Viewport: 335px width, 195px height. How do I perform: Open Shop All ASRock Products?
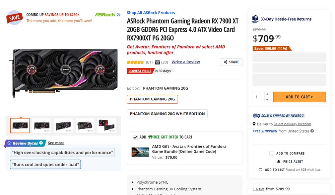click(151, 12)
